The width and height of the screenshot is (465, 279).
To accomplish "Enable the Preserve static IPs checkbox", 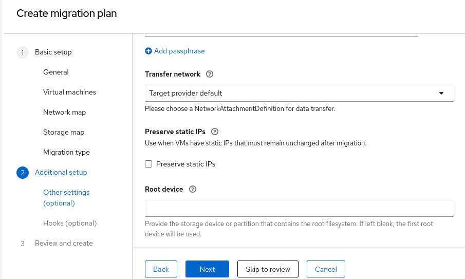I will point(149,164).
